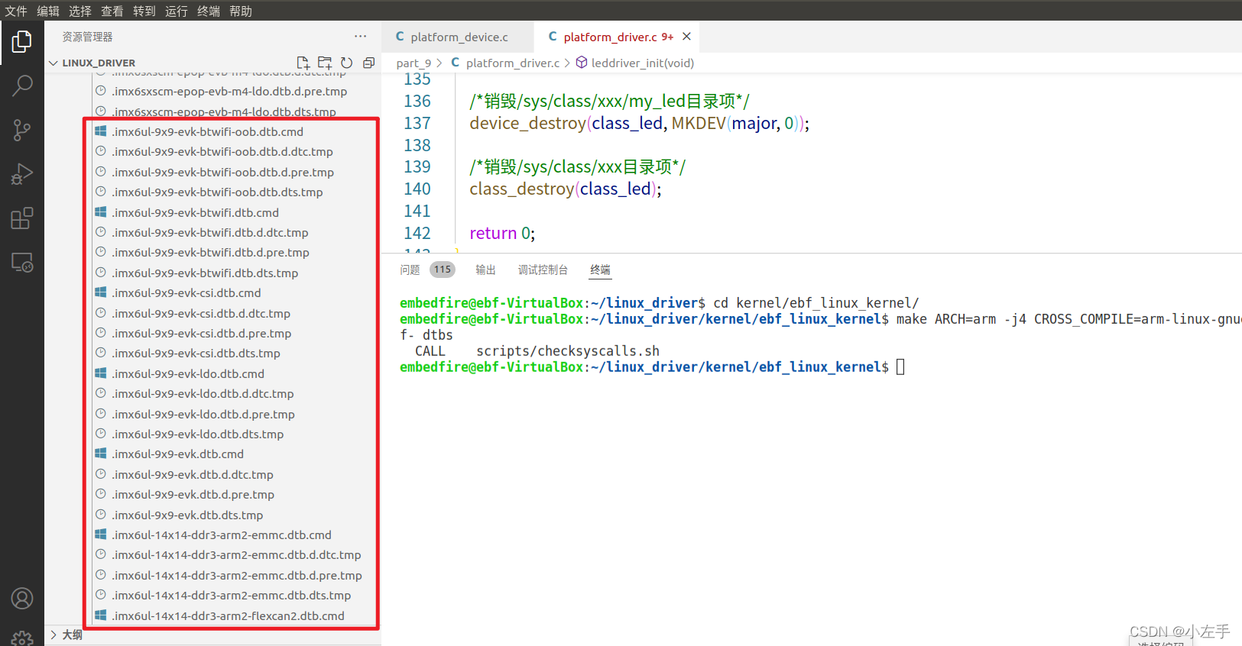Image resolution: width=1242 pixels, height=646 pixels.
Task: Open the Manage gear icon
Action: (22, 638)
